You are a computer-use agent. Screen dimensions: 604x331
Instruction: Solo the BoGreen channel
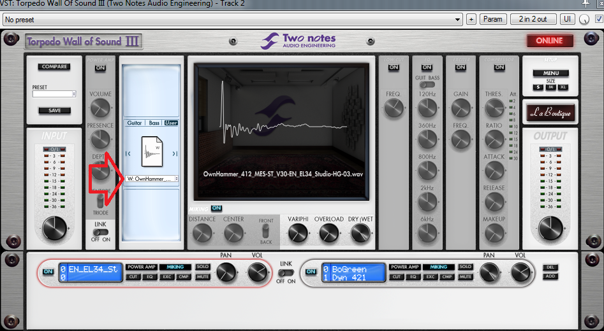coord(466,267)
